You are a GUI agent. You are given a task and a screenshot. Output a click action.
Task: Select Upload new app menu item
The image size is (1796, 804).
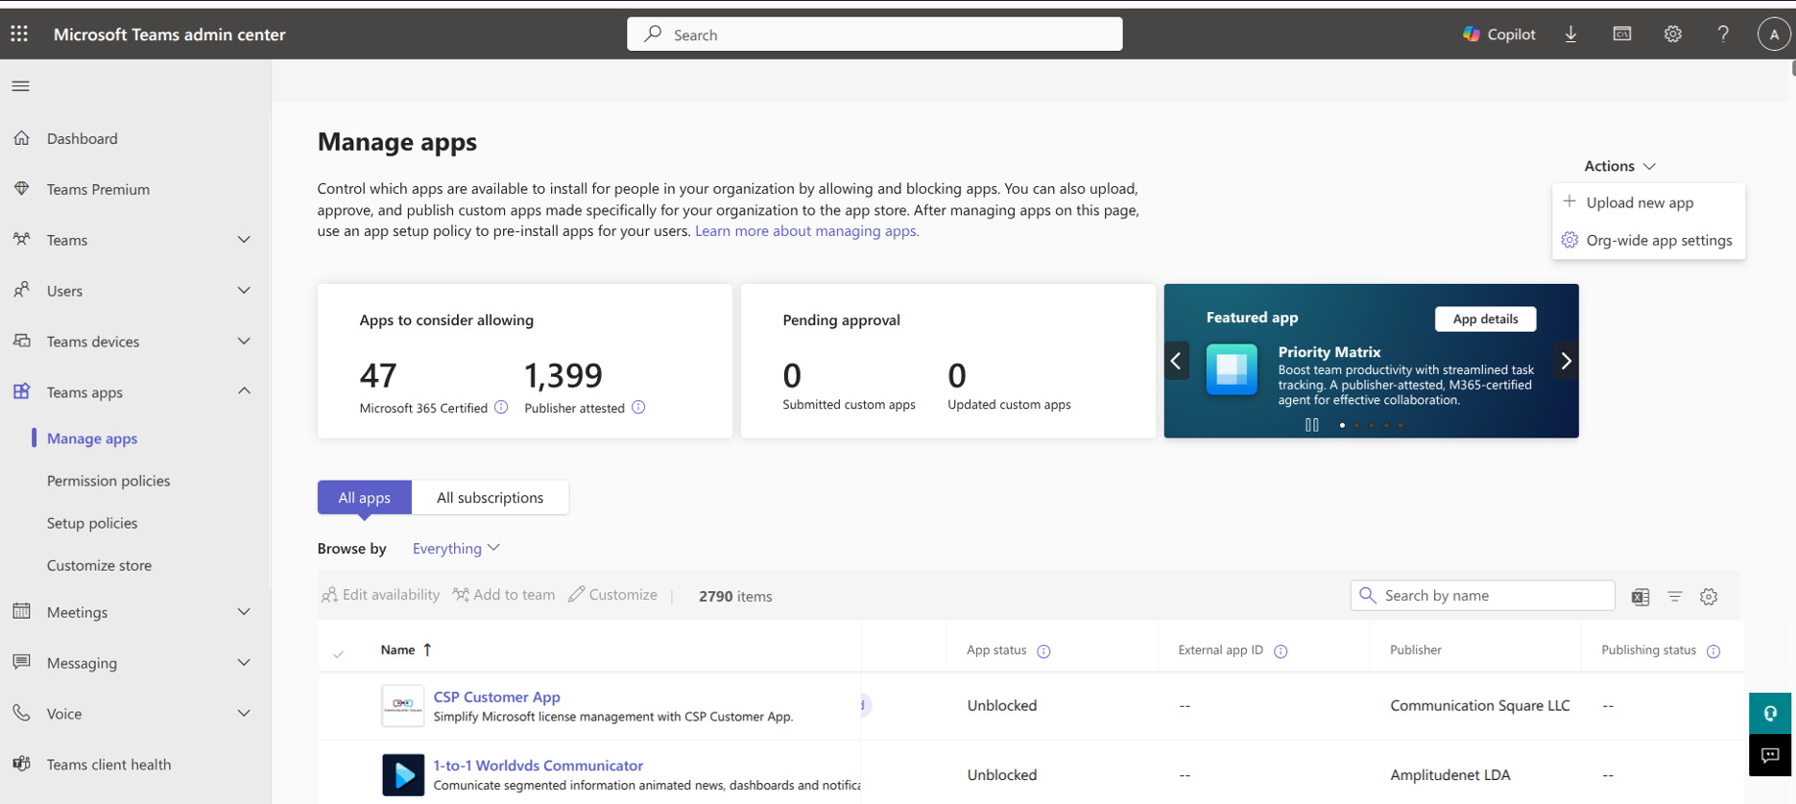[1648, 202]
